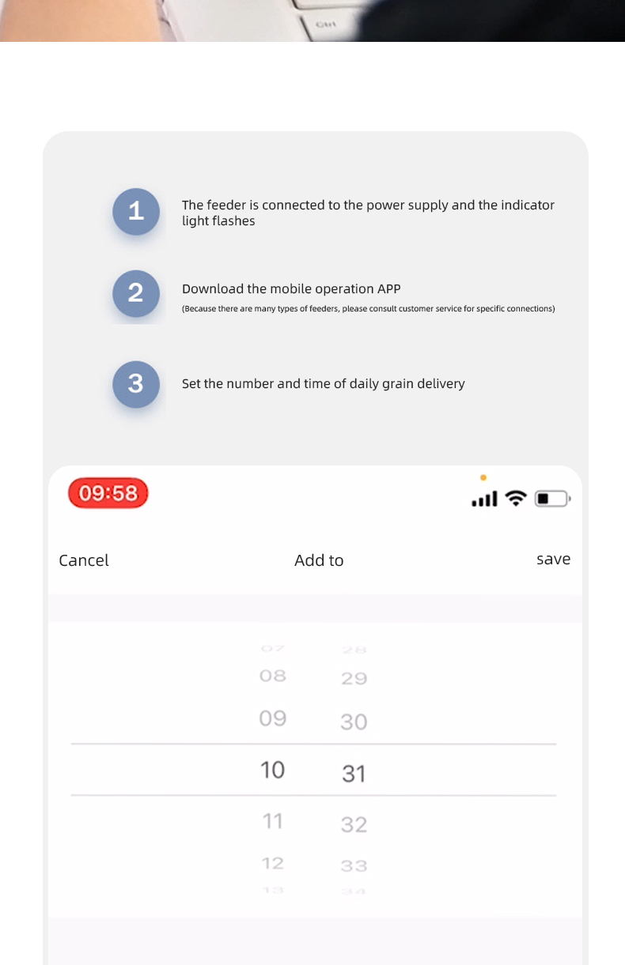The width and height of the screenshot is (625, 965).
Task: Click the step 1 number badge
Action: coord(136,212)
